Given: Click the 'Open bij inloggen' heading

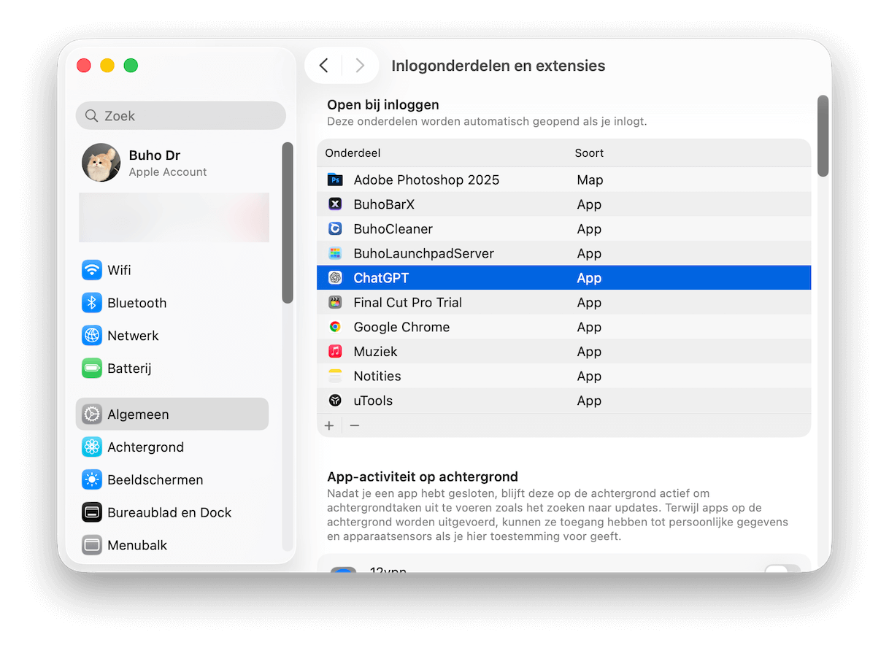Looking at the screenshot, I should click(x=383, y=104).
